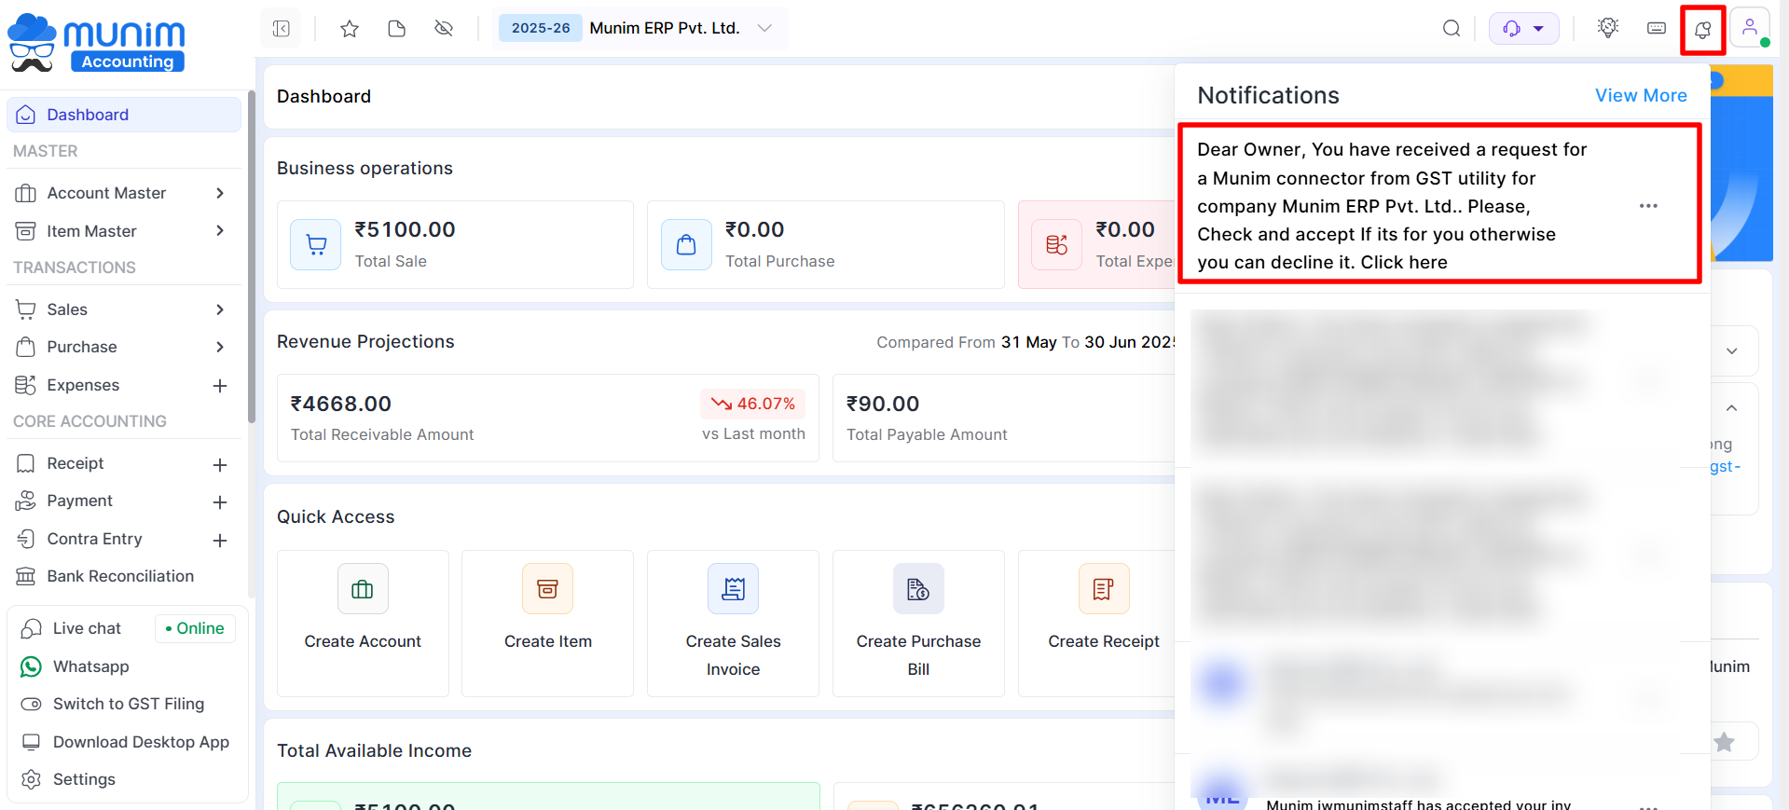Image resolution: width=1789 pixels, height=810 pixels.
Task: Click the Total Sale cart icon
Action: pos(316,244)
